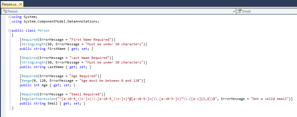Open the Email member navigation dropdown
This screenshot has width=297, height=117.
(267, 11)
